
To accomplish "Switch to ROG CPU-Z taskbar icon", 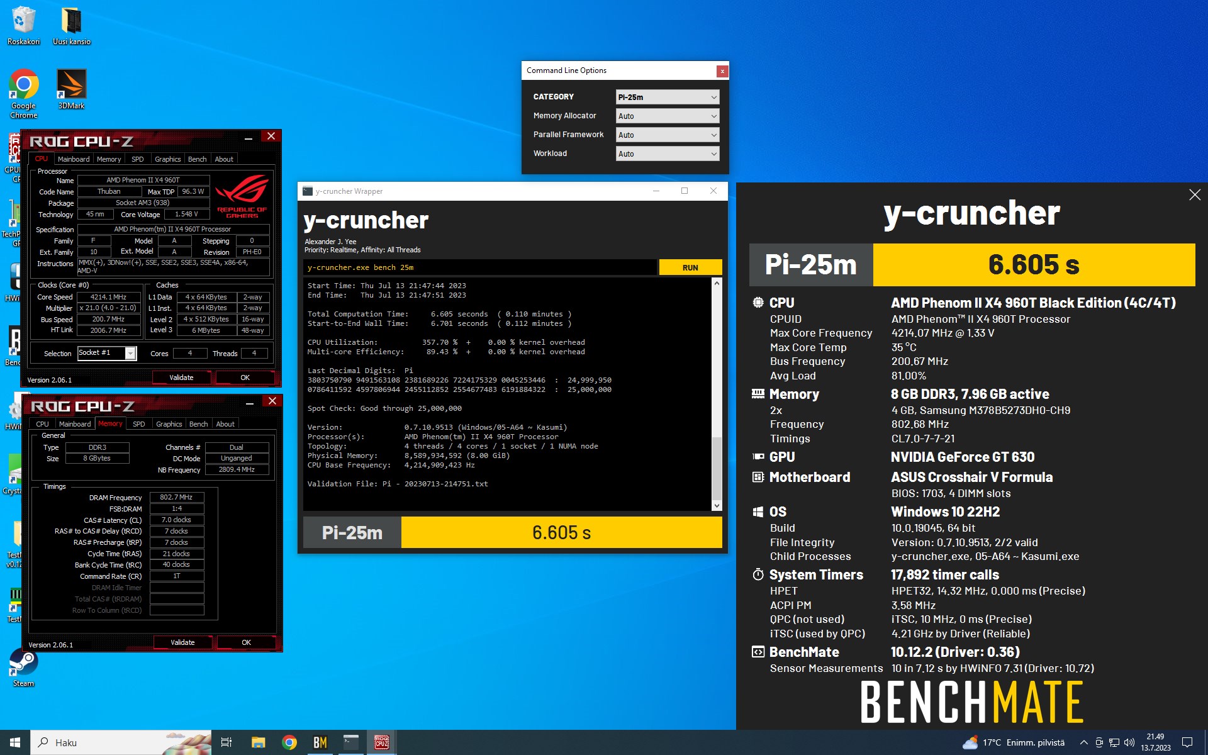I will [381, 742].
